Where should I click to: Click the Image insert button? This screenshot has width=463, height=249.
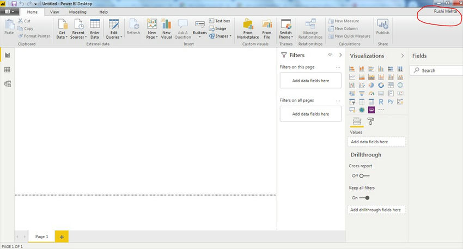(218, 29)
